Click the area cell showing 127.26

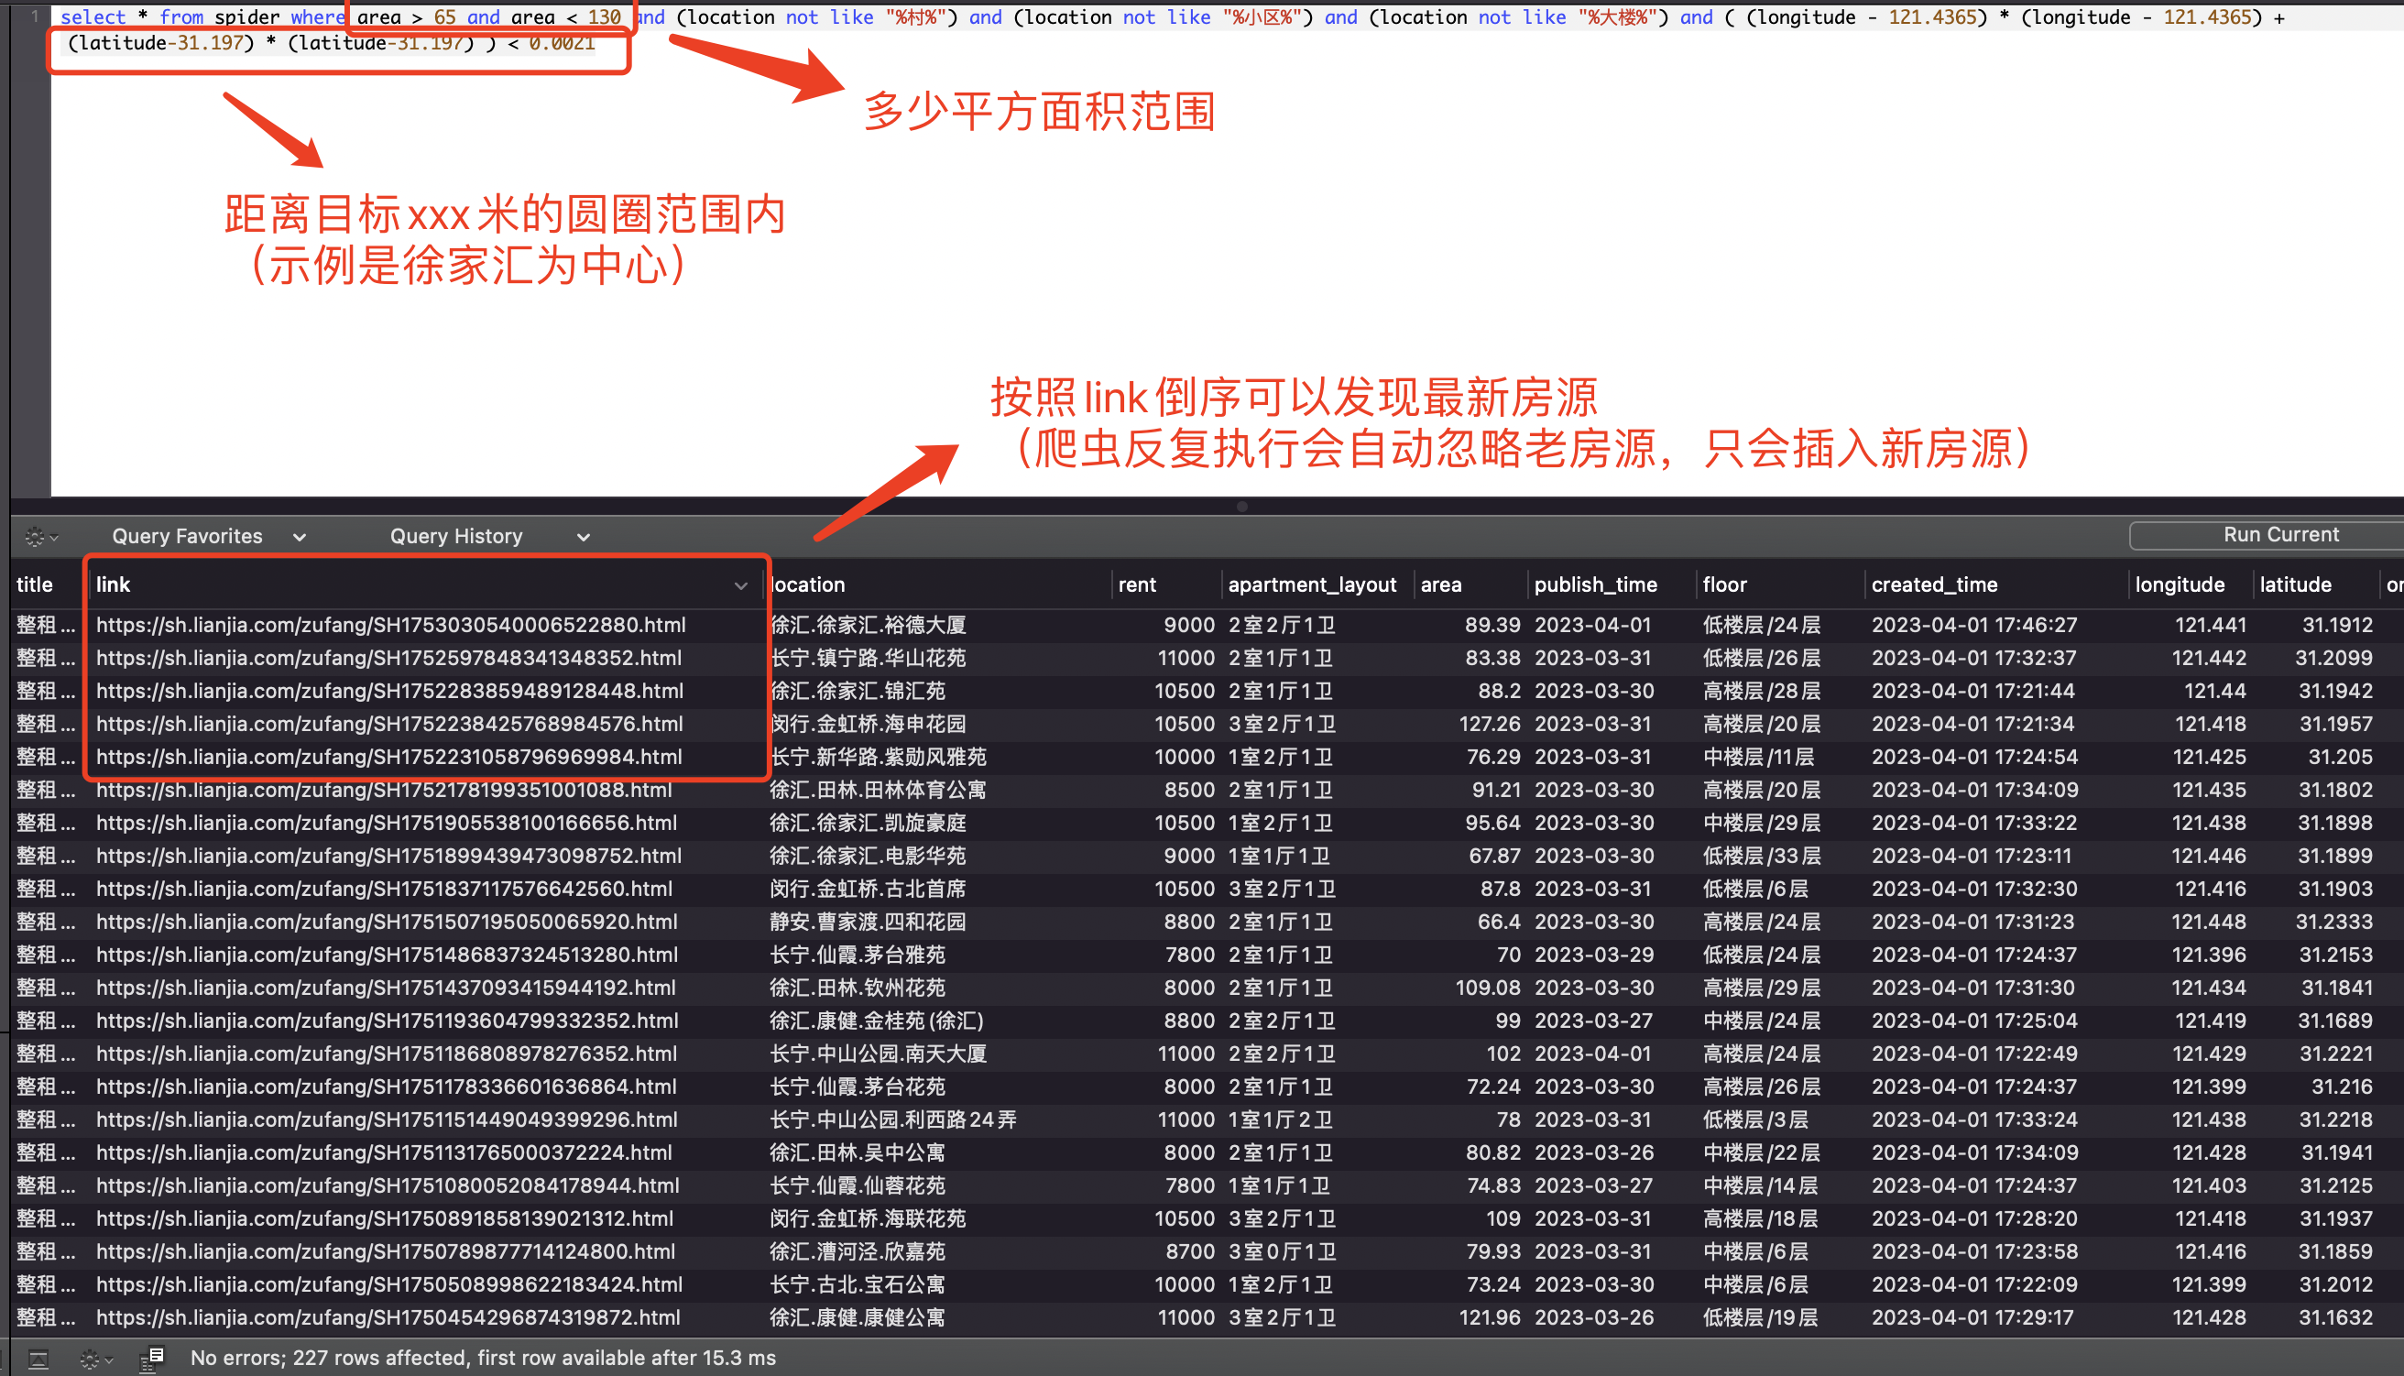pos(1489,724)
